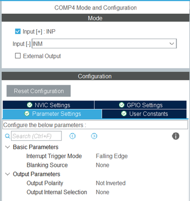
Task: Go to next search result arrow
Action: click(x=94, y=136)
